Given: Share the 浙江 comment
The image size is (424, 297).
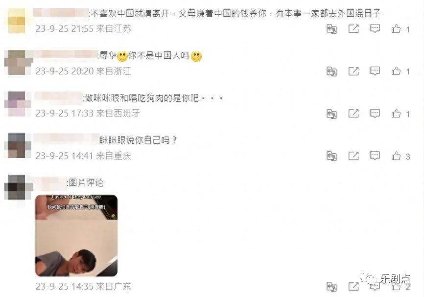Looking at the screenshot, I should 353,71.
